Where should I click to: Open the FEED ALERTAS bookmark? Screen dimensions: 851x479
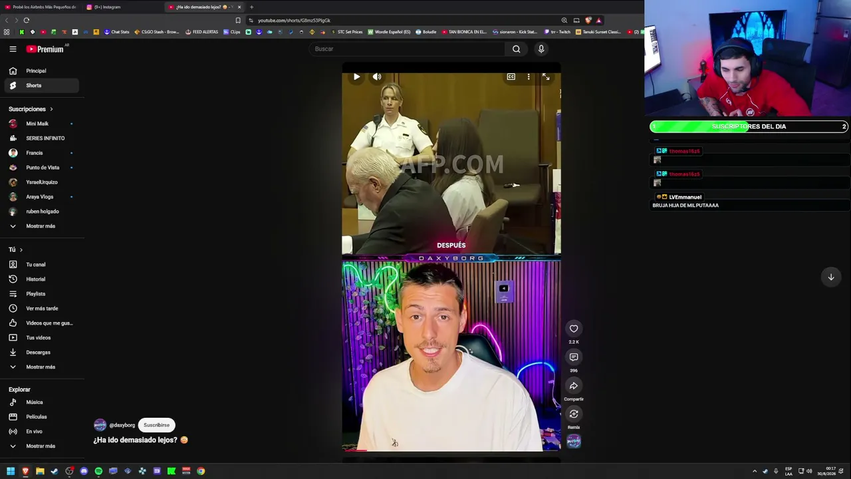202,32
